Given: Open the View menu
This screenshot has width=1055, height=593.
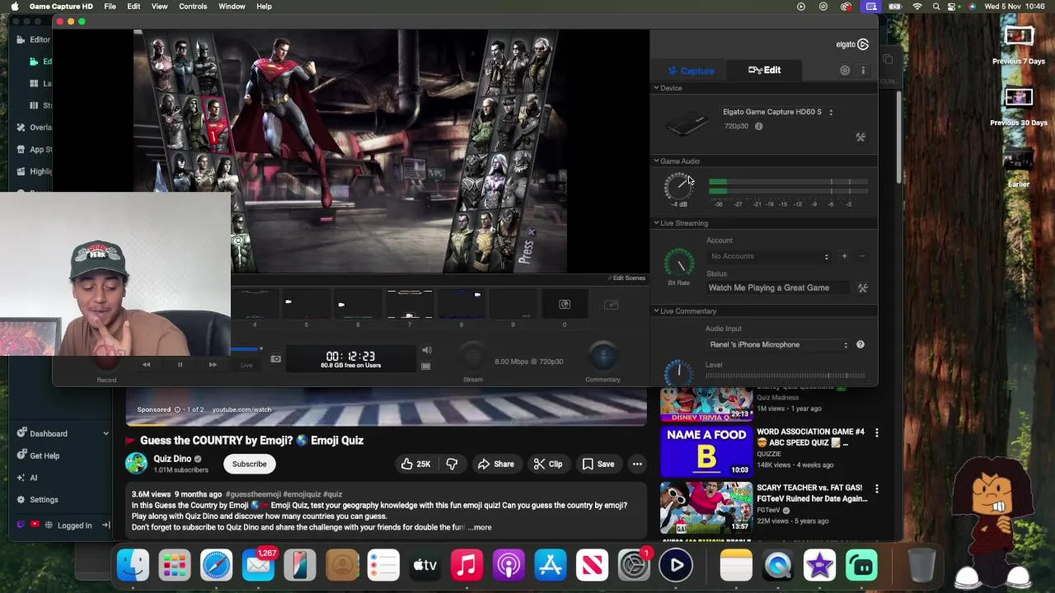Looking at the screenshot, I should click(159, 7).
